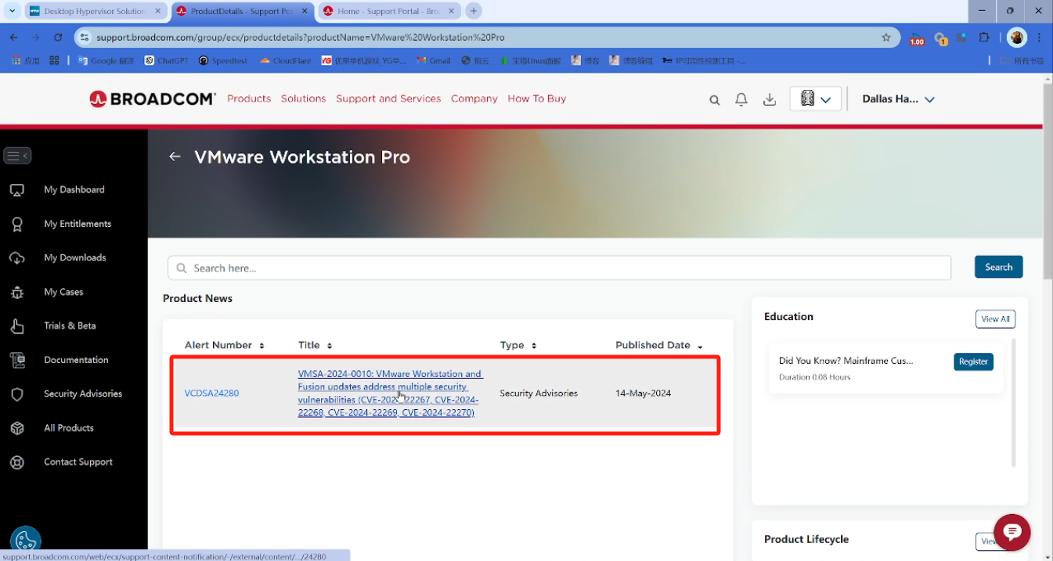Reload the page in browser toolbar
The height and width of the screenshot is (561, 1053).
(x=58, y=37)
